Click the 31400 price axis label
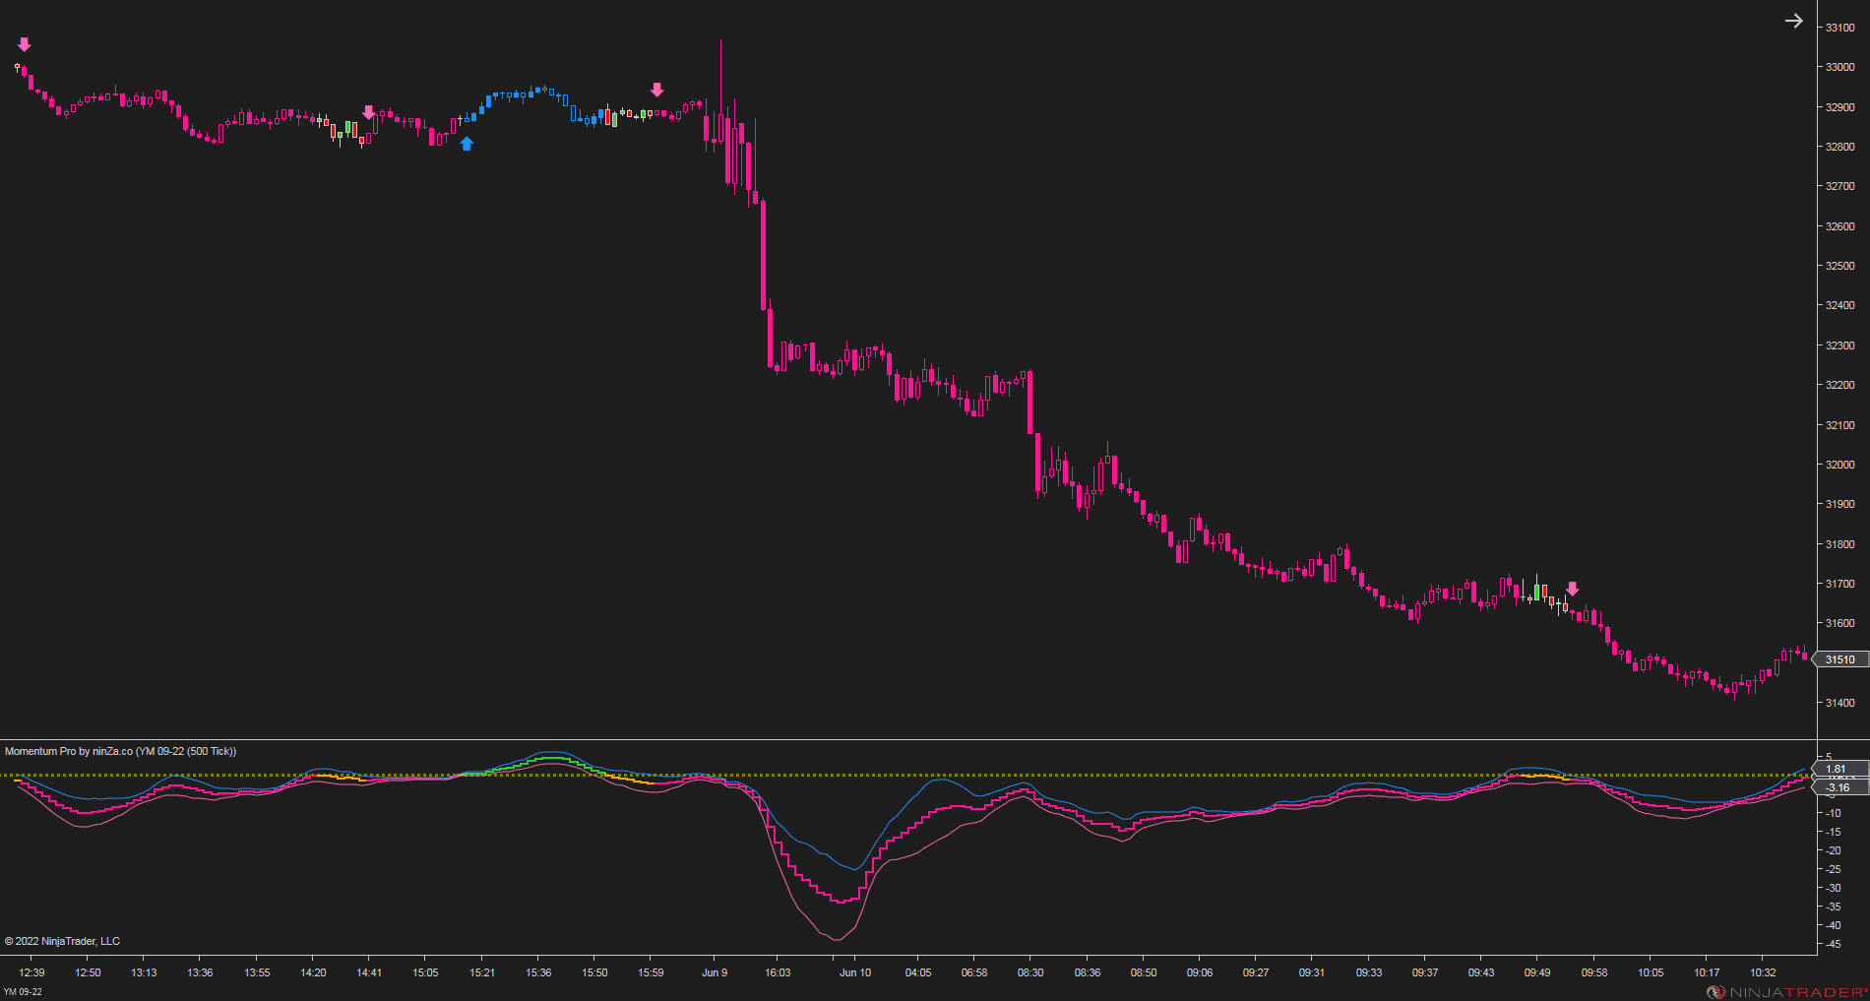This screenshot has height=1001, width=1870. 1839,703
